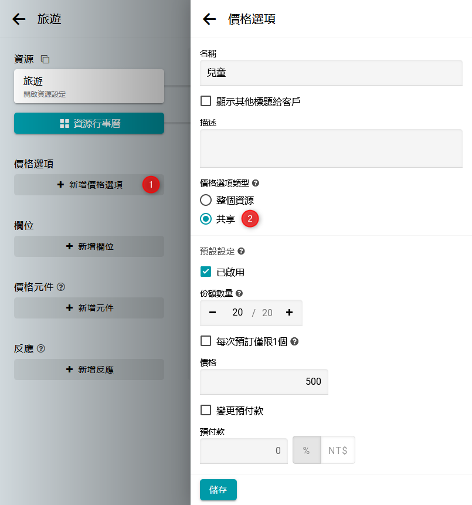
Task: Open 資源行事曆 calendar button
Action: [89, 123]
